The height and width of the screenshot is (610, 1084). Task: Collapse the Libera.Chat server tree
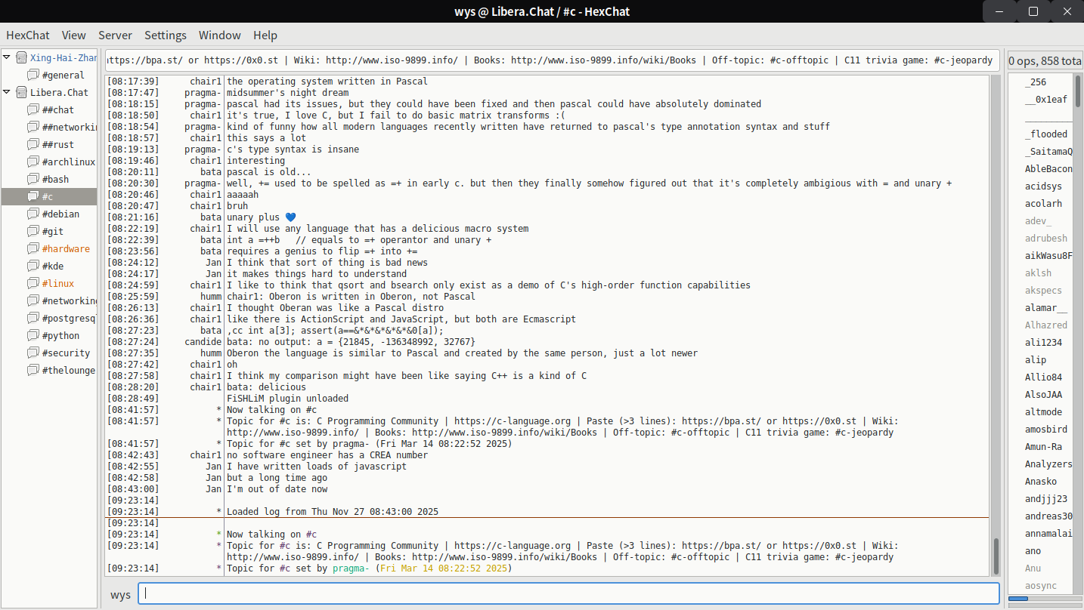tap(8, 93)
